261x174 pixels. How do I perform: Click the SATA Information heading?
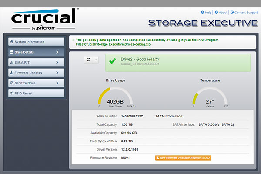point(169,116)
